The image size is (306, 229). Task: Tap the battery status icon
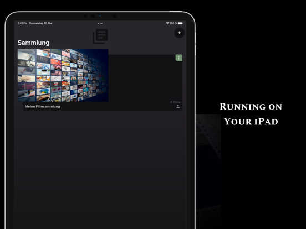click(181, 23)
